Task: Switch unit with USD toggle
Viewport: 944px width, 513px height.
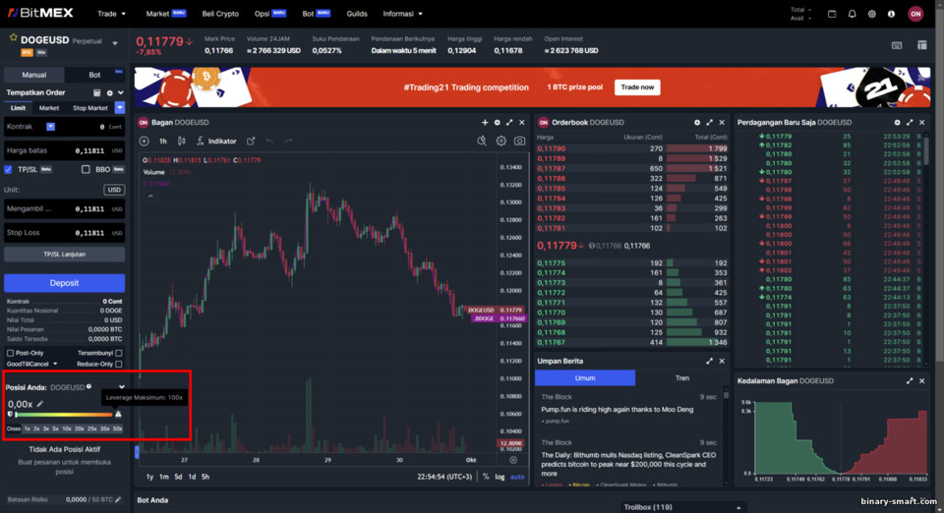Action: [x=114, y=190]
